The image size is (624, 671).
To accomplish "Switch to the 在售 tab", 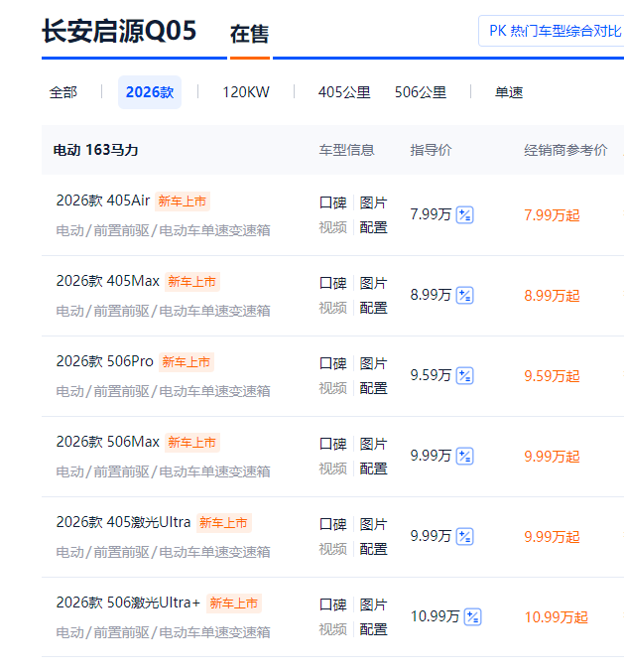I will pos(249,35).
